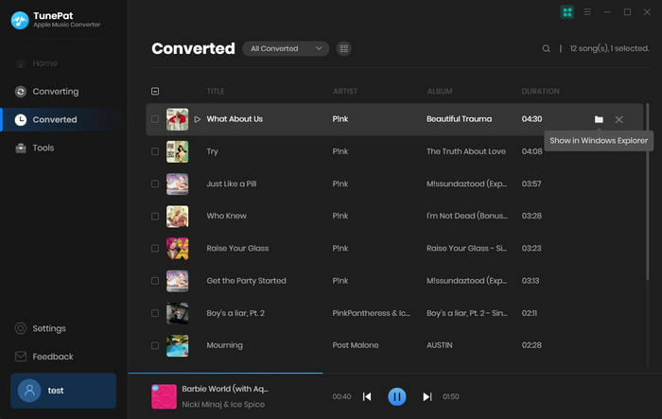Image resolution: width=662 pixels, height=419 pixels.
Task: Click the green apps grid icon
Action: [567, 12]
